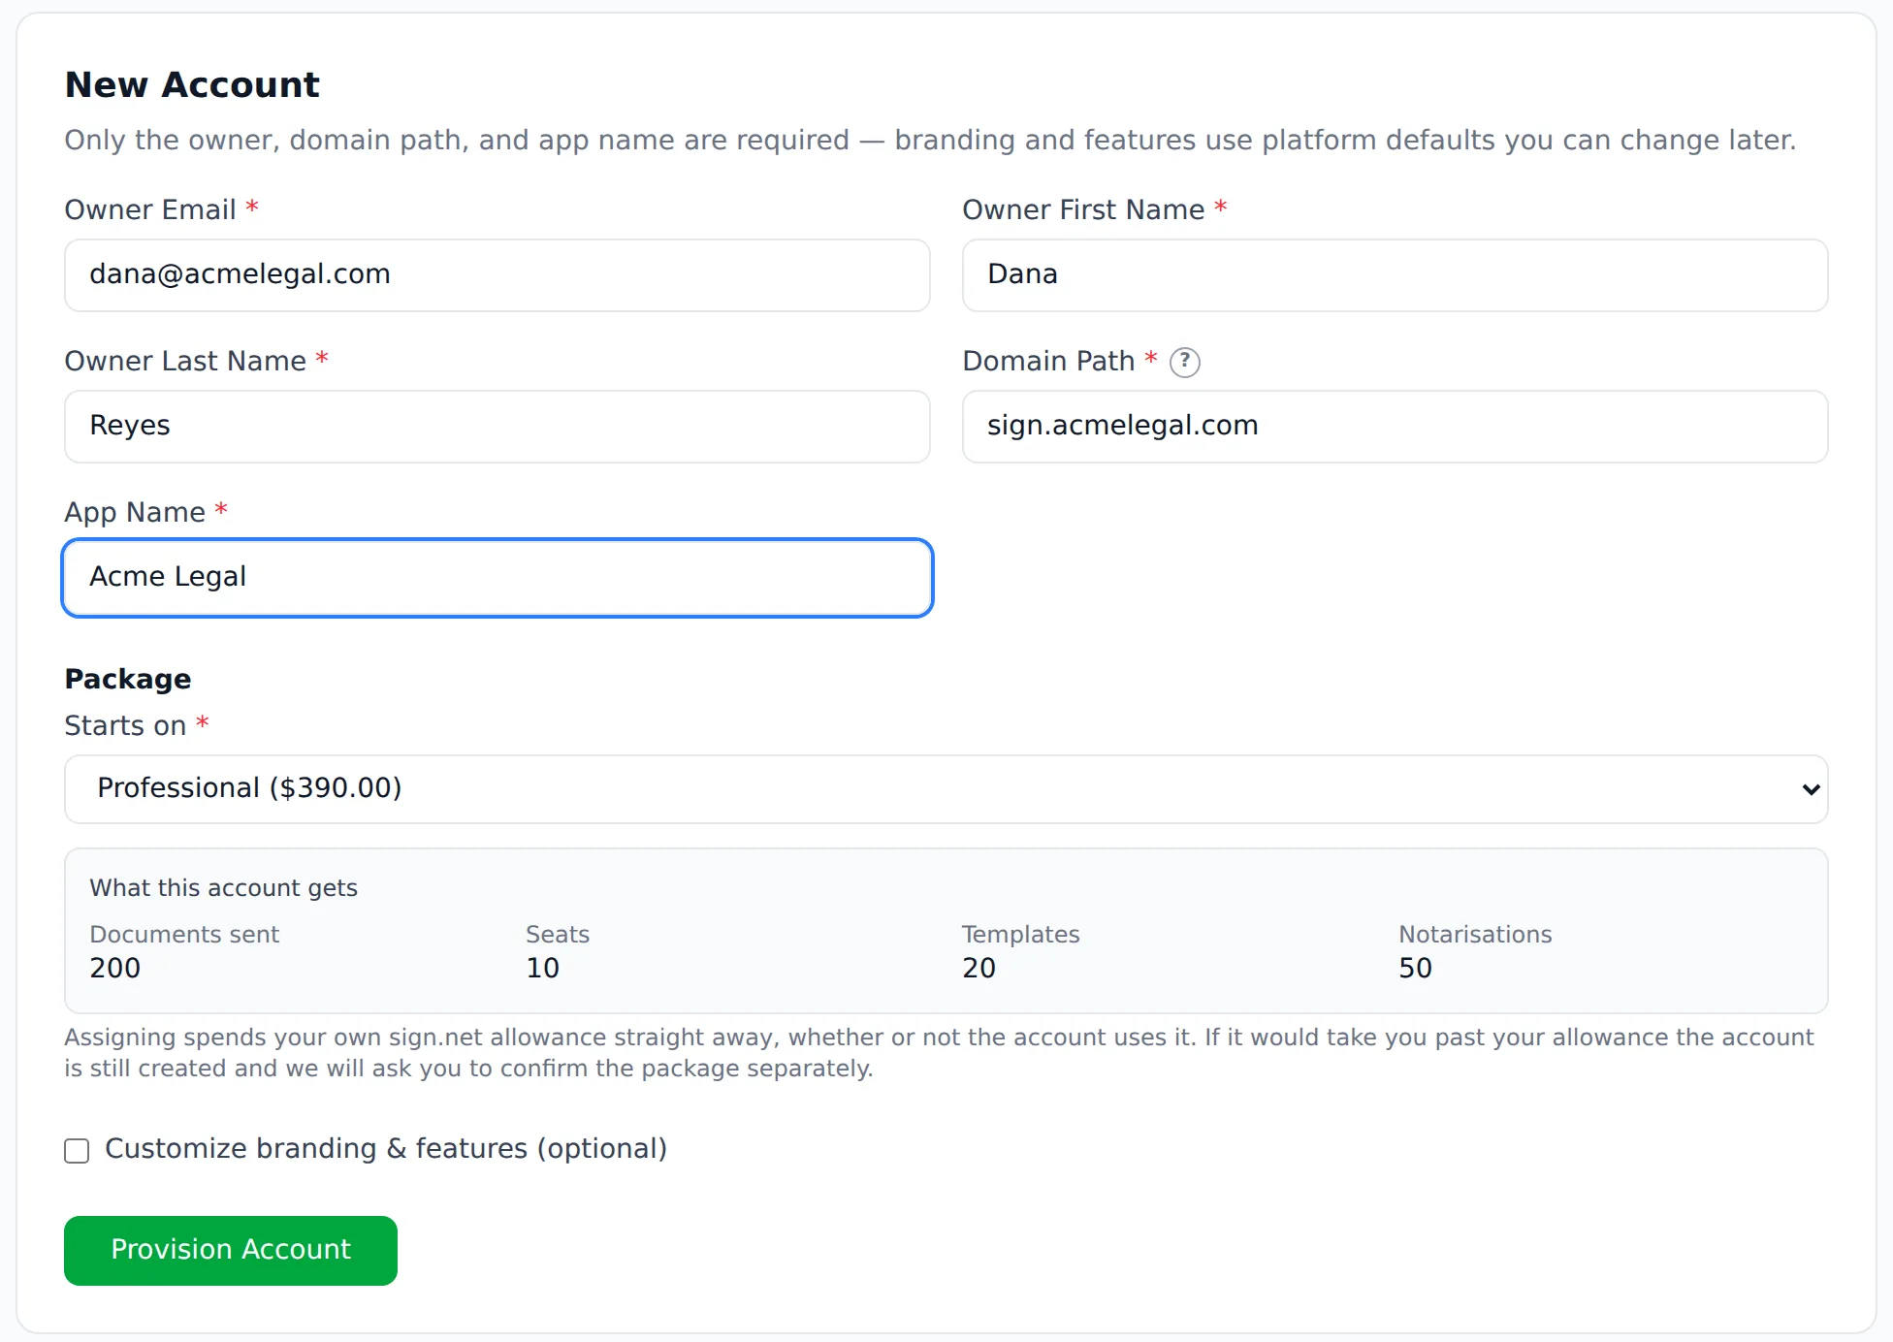Edit the Domain Path input
1893x1342 pixels.
tap(1395, 427)
